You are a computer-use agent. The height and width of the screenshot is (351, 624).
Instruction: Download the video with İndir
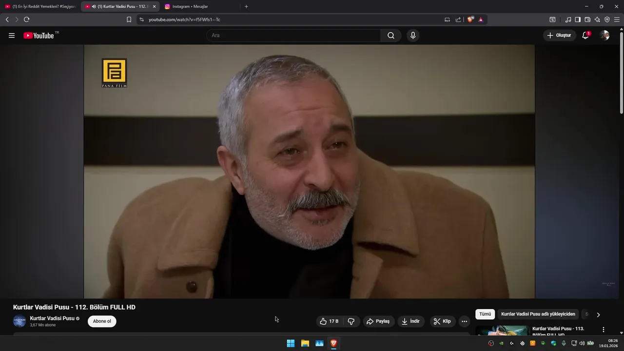pyautogui.click(x=410, y=321)
